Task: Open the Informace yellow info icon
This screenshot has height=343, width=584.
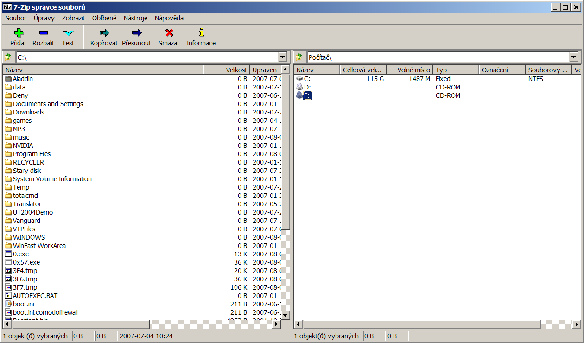Action: 201,32
